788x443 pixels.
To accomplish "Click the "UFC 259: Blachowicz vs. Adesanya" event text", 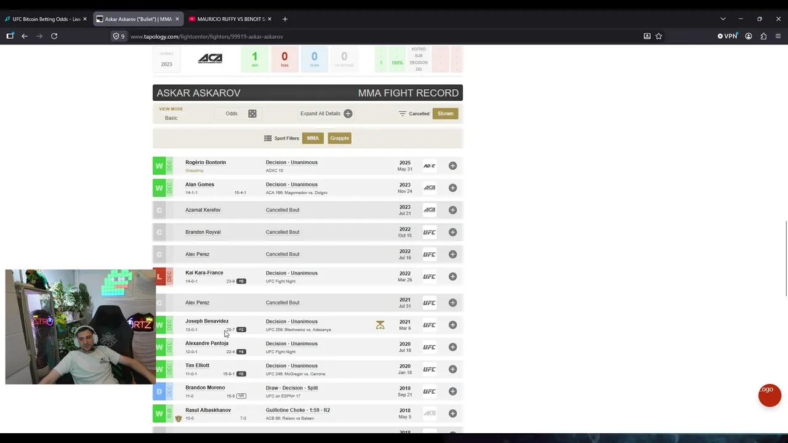I will (299, 330).
